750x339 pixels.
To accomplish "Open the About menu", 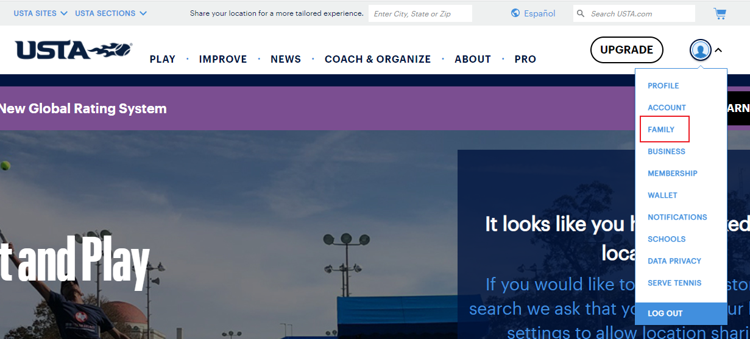I will [x=473, y=59].
